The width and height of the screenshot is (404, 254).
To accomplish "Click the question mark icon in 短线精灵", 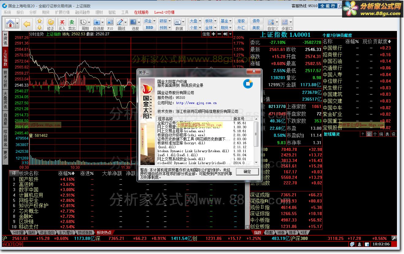I will [362, 134].
